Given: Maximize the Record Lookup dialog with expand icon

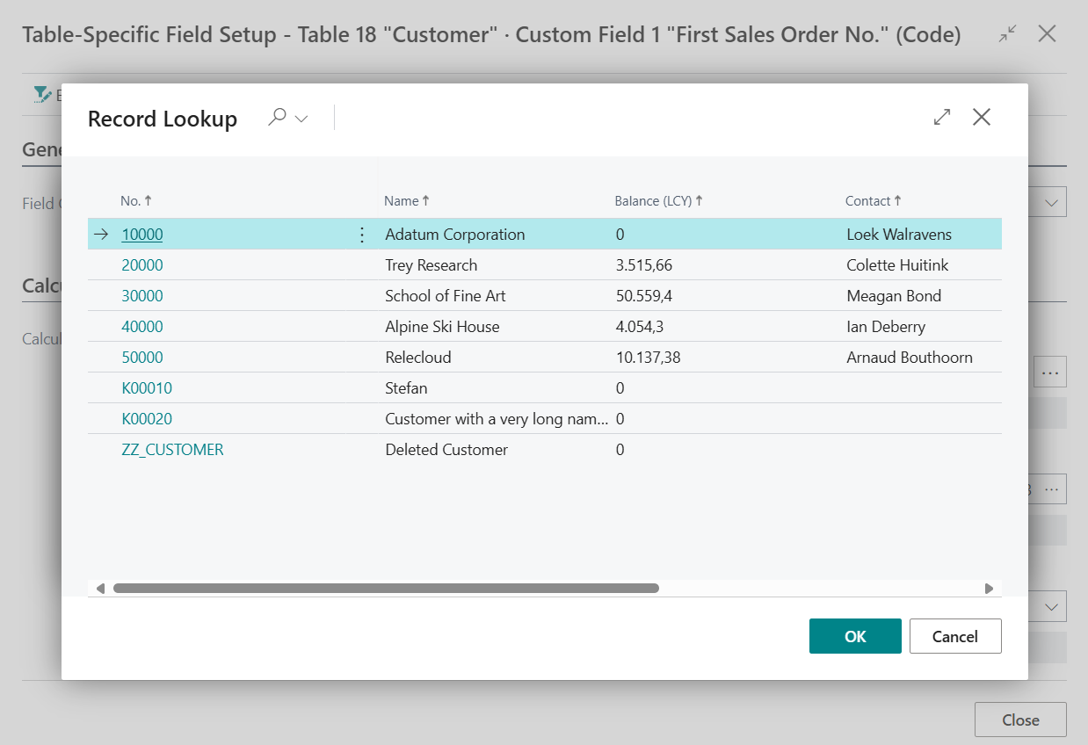Looking at the screenshot, I should 942,117.
